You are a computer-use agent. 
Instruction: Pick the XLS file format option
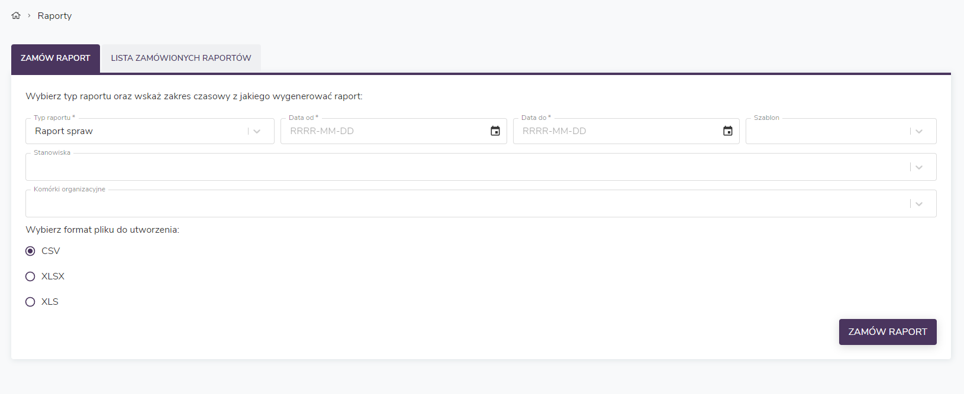(30, 302)
